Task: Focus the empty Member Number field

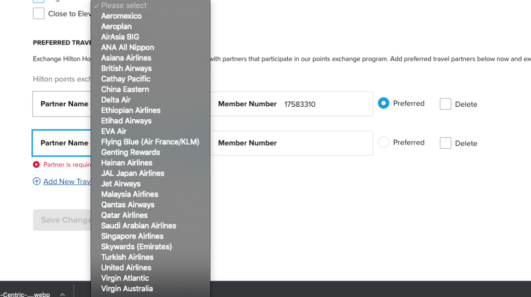Action: (291, 143)
